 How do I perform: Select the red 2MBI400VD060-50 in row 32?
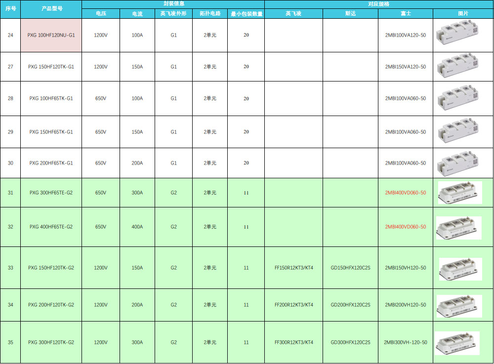(x=405, y=227)
